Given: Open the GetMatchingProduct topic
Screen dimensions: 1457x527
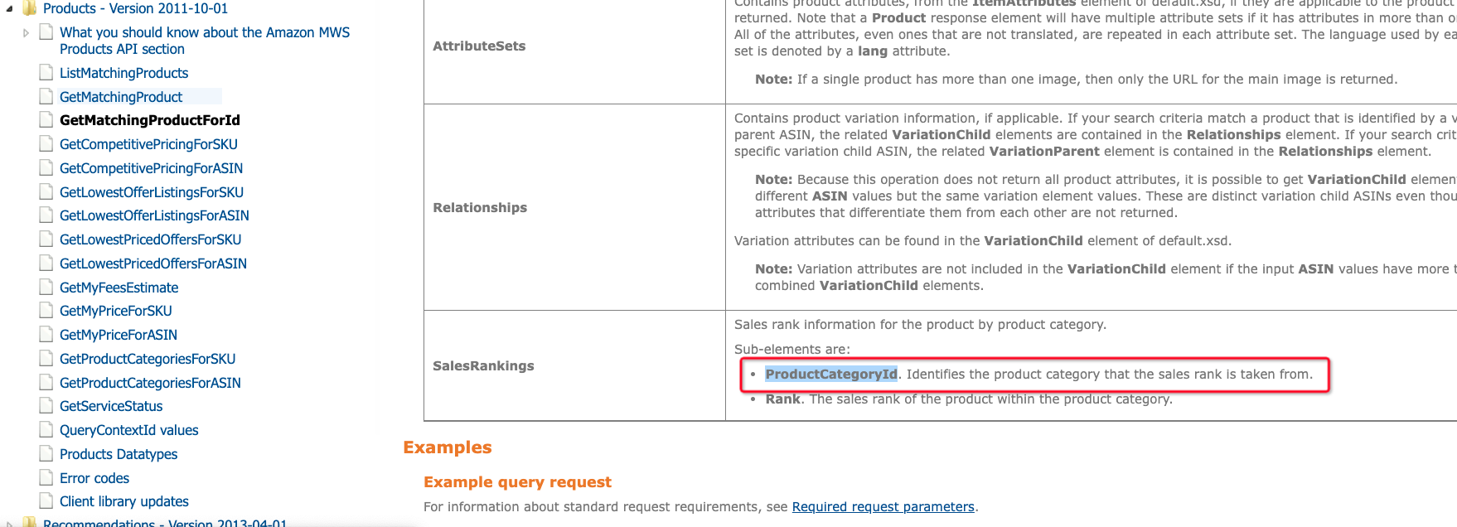Looking at the screenshot, I should tap(121, 96).
